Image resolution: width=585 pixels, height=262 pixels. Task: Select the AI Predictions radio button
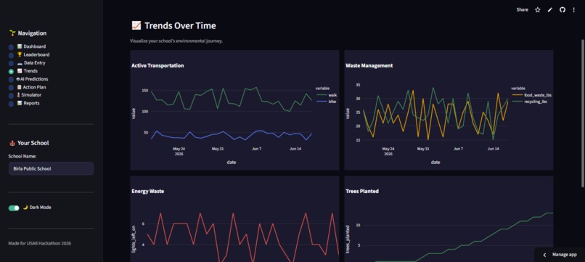tap(11, 80)
